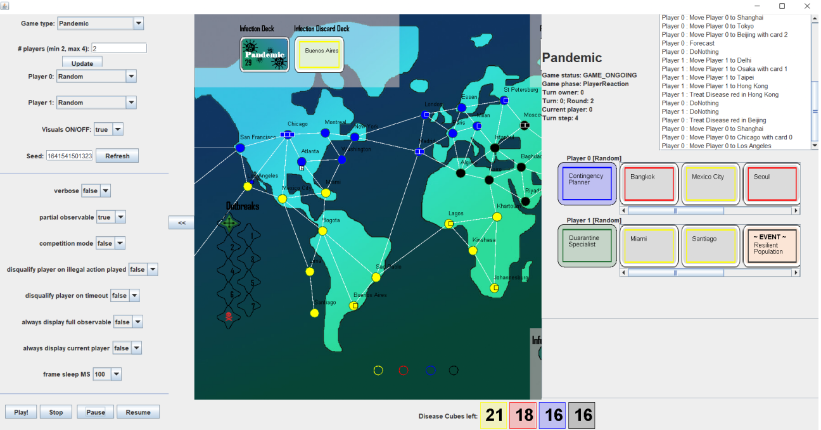Click the Update button
The image size is (821, 430).
pyautogui.click(x=82, y=63)
